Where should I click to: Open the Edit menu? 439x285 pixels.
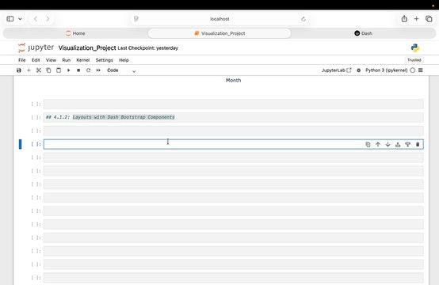[36, 60]
